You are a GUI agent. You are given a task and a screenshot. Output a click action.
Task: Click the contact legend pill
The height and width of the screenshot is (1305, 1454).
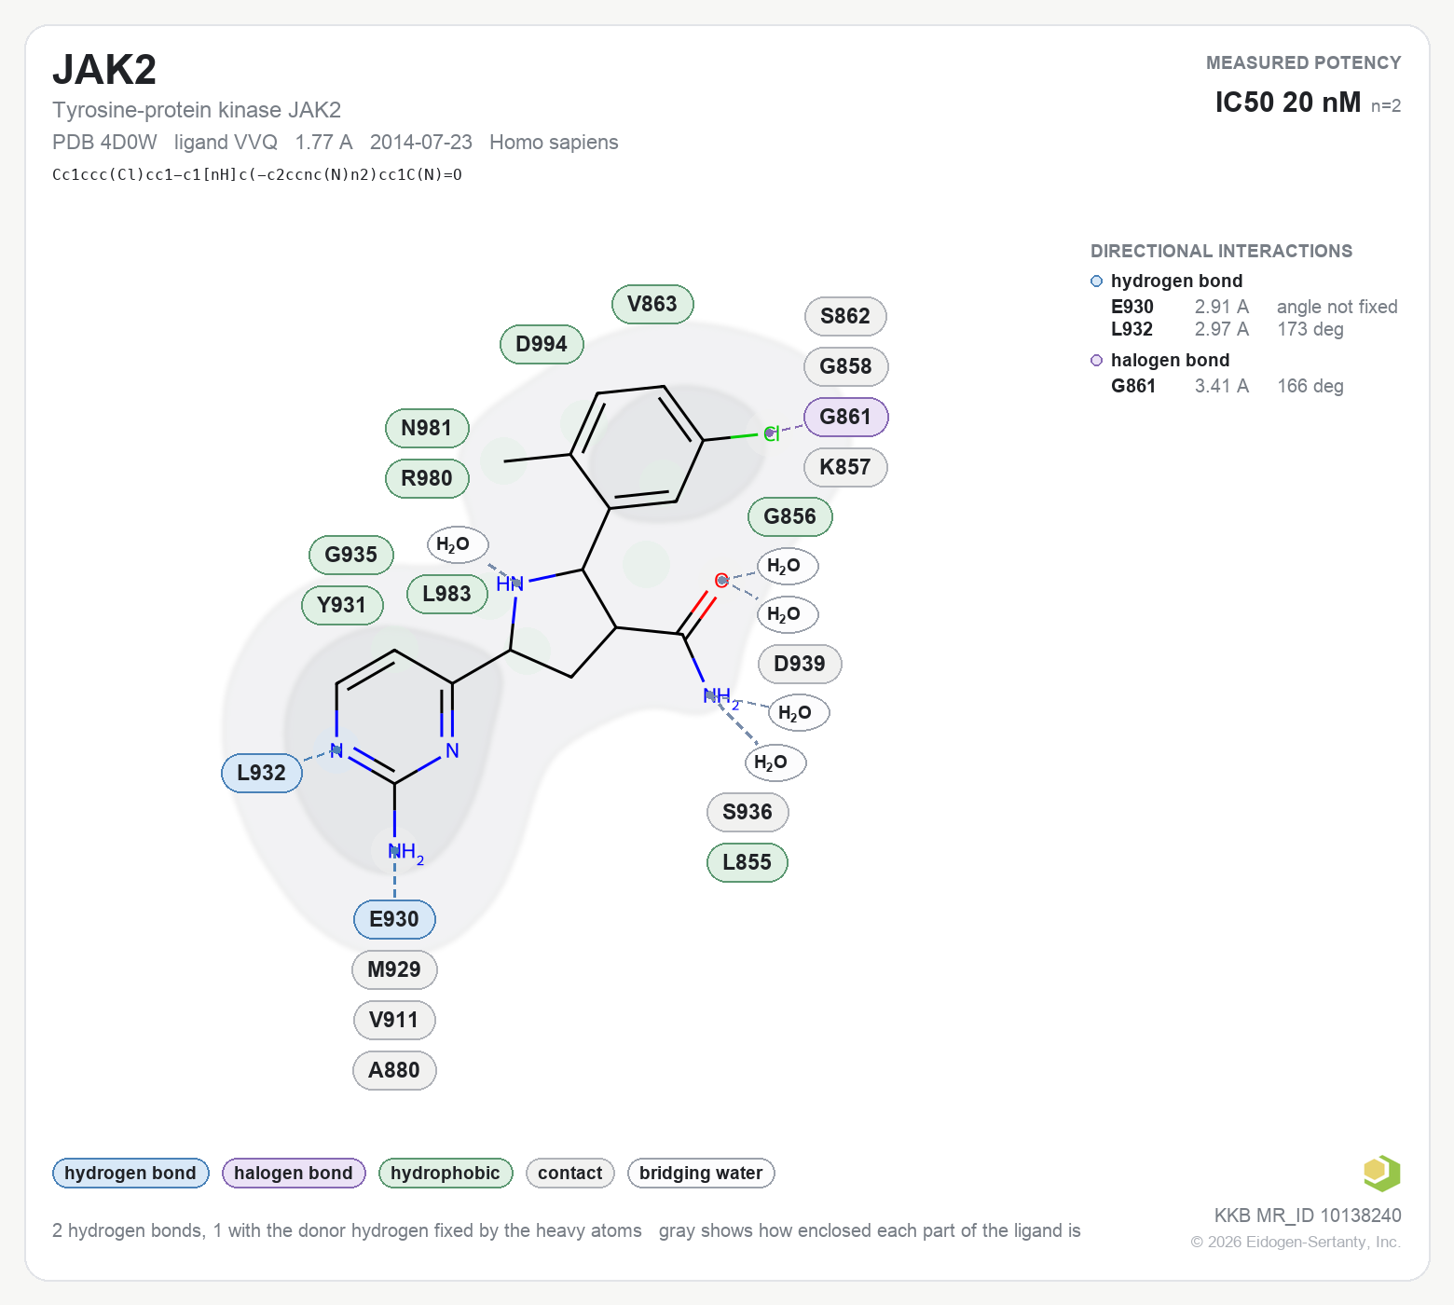(x=570, y=1173)
